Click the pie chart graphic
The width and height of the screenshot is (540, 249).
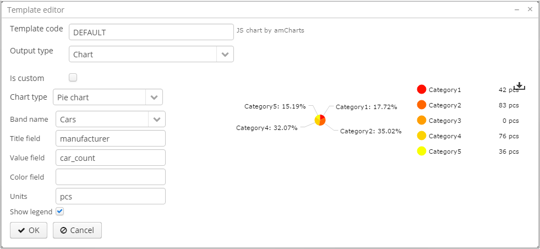pos(320,120)
